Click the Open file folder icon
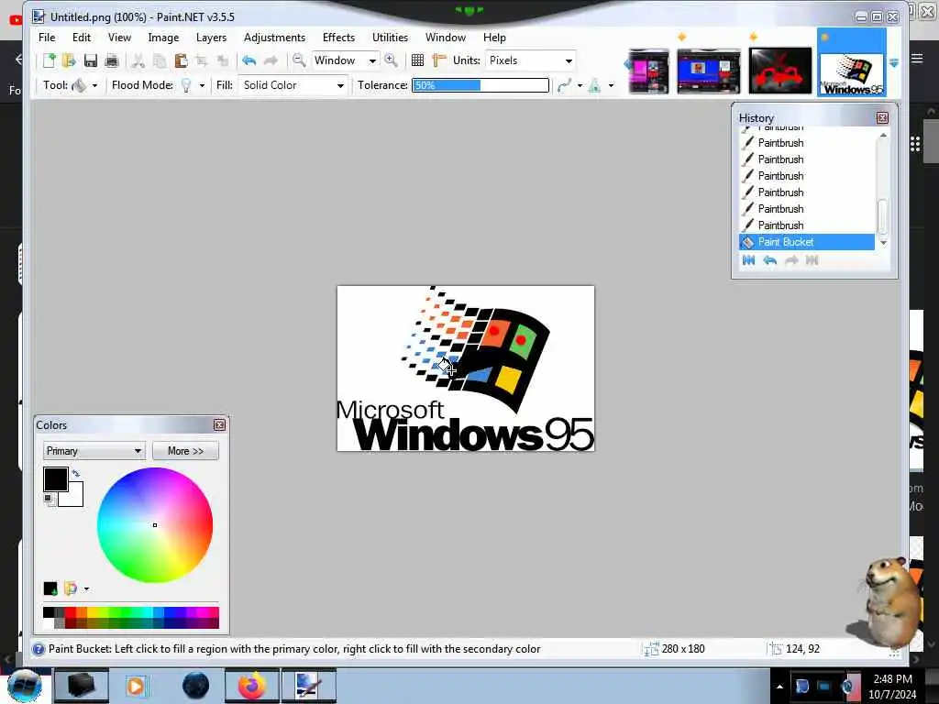Viewport: 939px width, 704px height. click(x=69, y=60)
